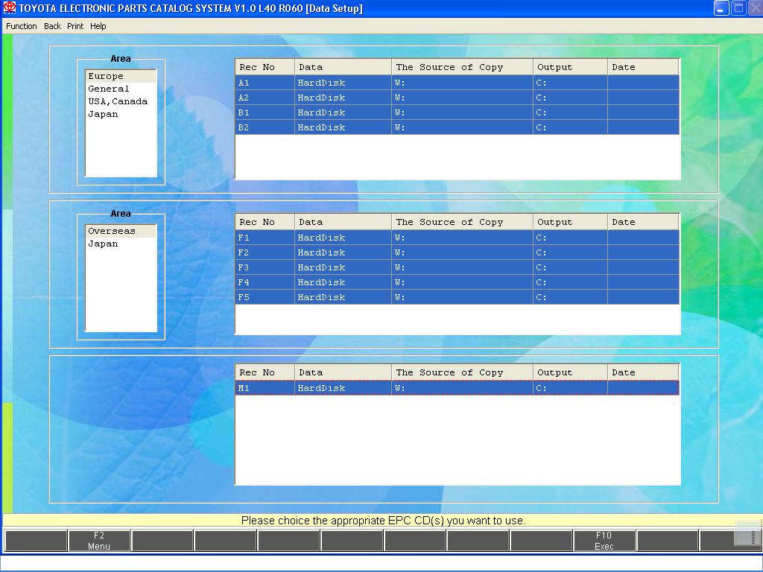This screenshot has height=572, width=763.
Task: Click the Rec No header in top table
Action: 265,67
